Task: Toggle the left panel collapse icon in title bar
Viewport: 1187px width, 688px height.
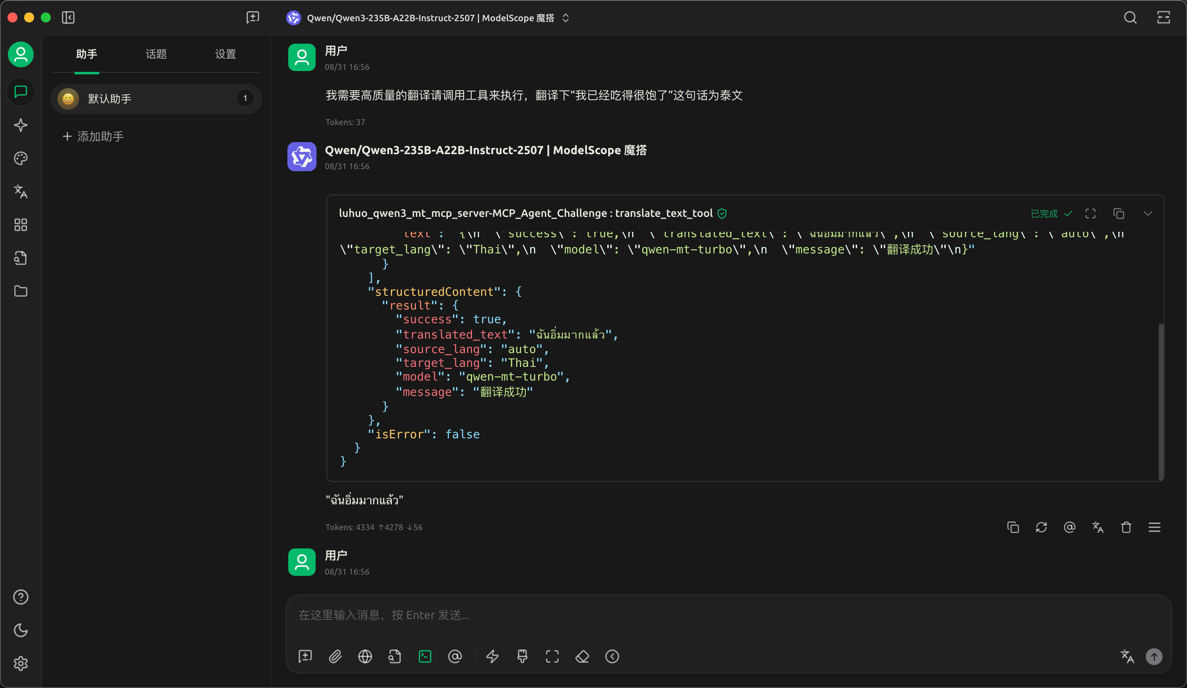Action: click(x=68, y=18)
